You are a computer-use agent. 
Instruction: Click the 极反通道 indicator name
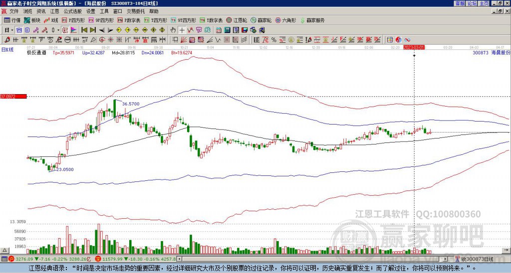tap(36, 52)
